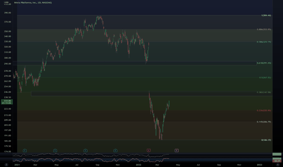Open earnings marker near Jul 2021
The image size is (283, 167).
86,150
